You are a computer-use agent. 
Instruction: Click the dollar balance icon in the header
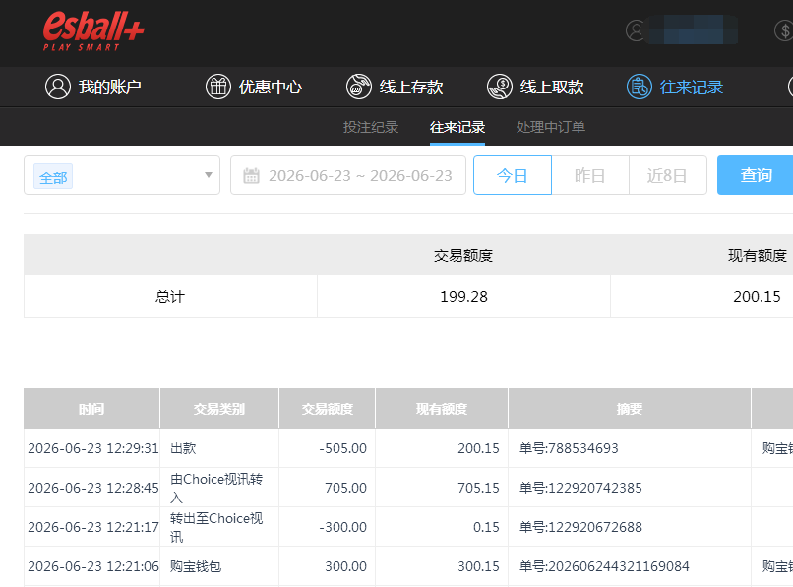point(784,30)
